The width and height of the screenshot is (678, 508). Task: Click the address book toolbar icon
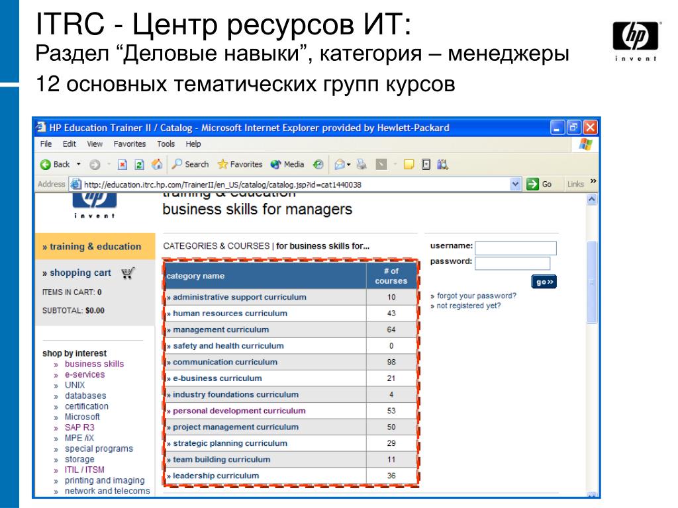pyautogui.click(x=426, y=165)
